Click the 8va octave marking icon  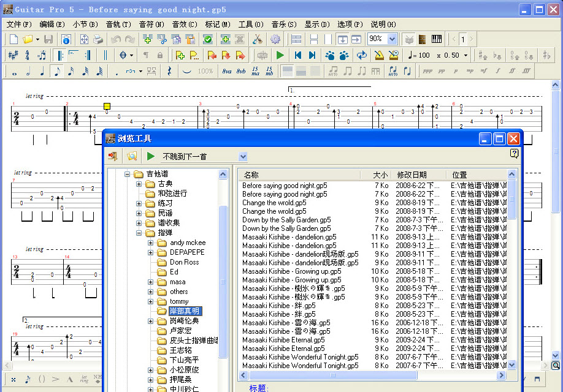(x=227, y=71)
